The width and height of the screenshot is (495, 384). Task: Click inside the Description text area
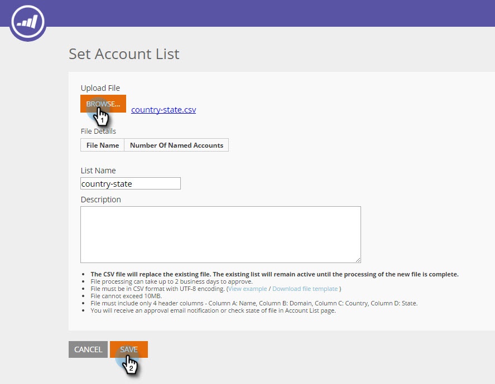pyautogui.click(x=220, y=235)
